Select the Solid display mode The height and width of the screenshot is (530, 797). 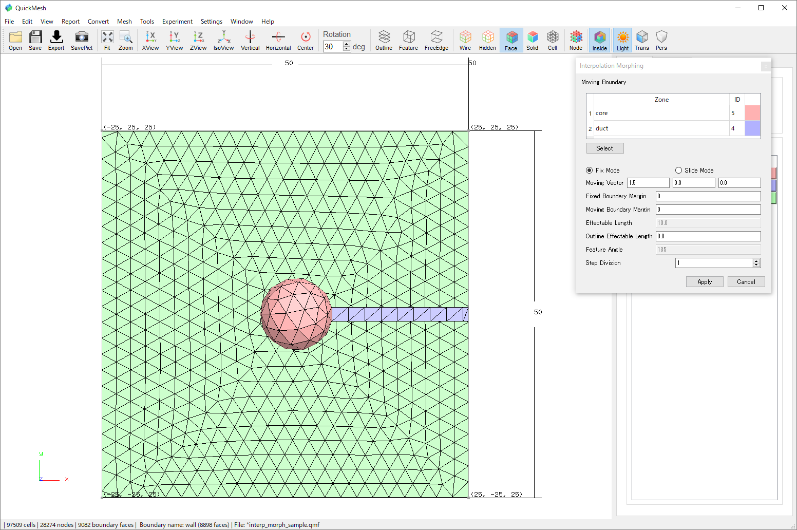coord(533,40)
